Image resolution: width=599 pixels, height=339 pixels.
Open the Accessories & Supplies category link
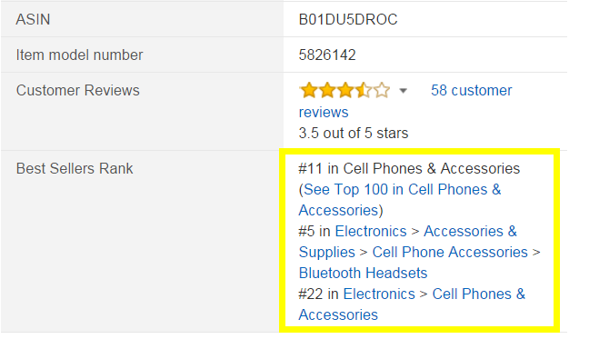(407, 242)
